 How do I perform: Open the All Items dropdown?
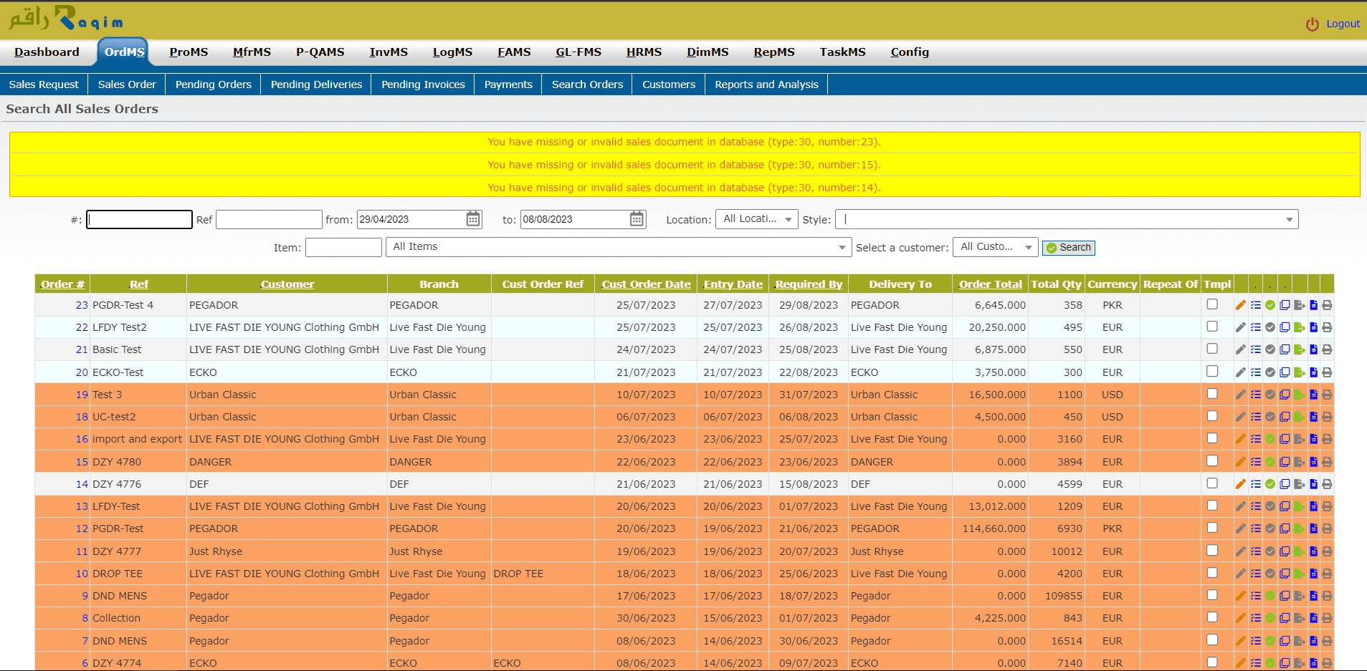[618, 247]
